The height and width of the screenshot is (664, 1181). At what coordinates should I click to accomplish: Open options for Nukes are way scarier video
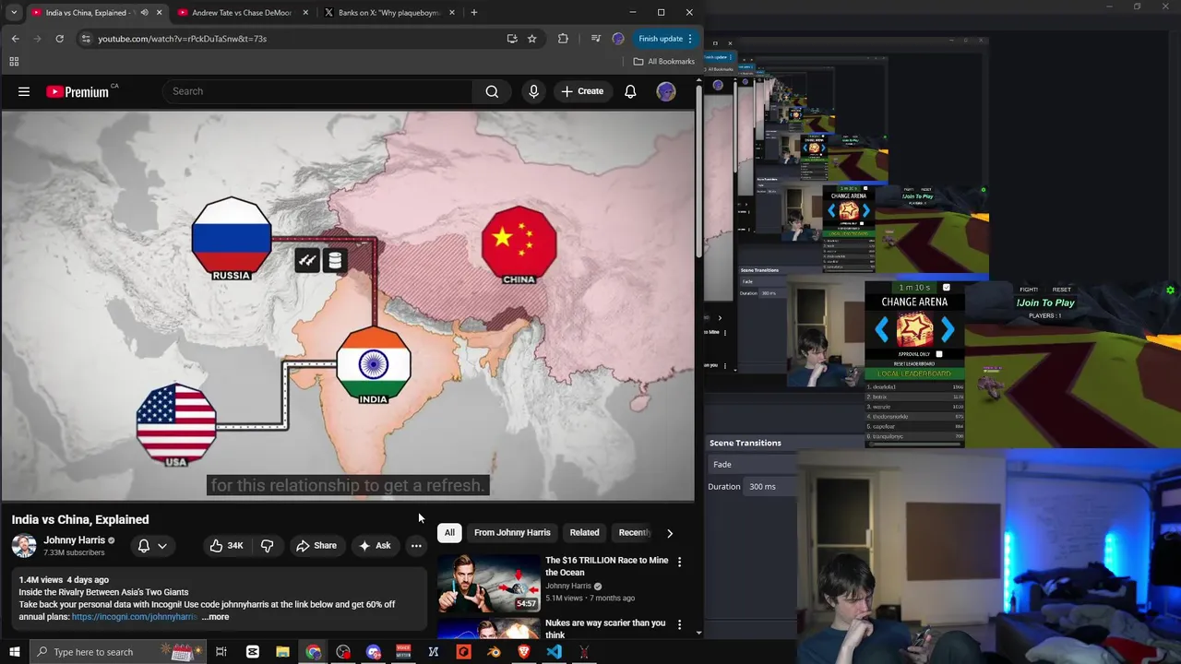pos(680,624)
